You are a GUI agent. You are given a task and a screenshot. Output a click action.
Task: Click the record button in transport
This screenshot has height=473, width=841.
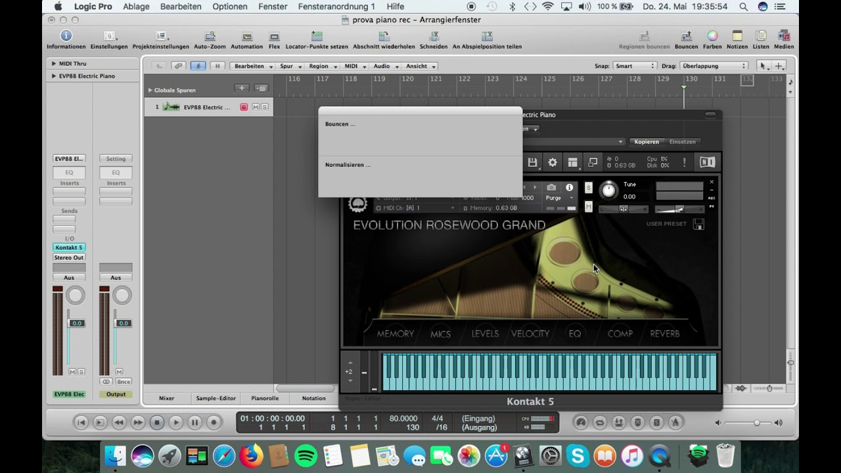[214, 422]
